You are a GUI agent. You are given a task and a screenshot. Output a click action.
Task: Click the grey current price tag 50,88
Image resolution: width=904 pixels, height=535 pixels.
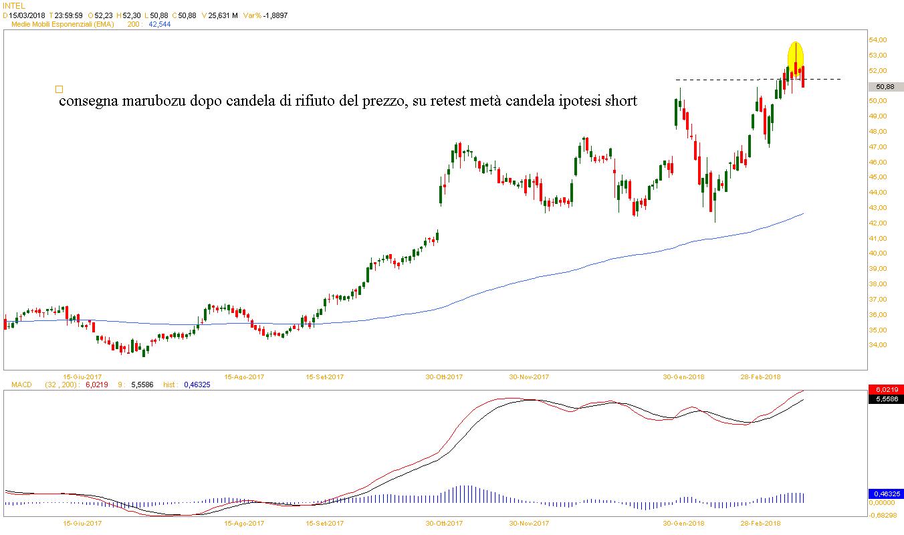885,86
